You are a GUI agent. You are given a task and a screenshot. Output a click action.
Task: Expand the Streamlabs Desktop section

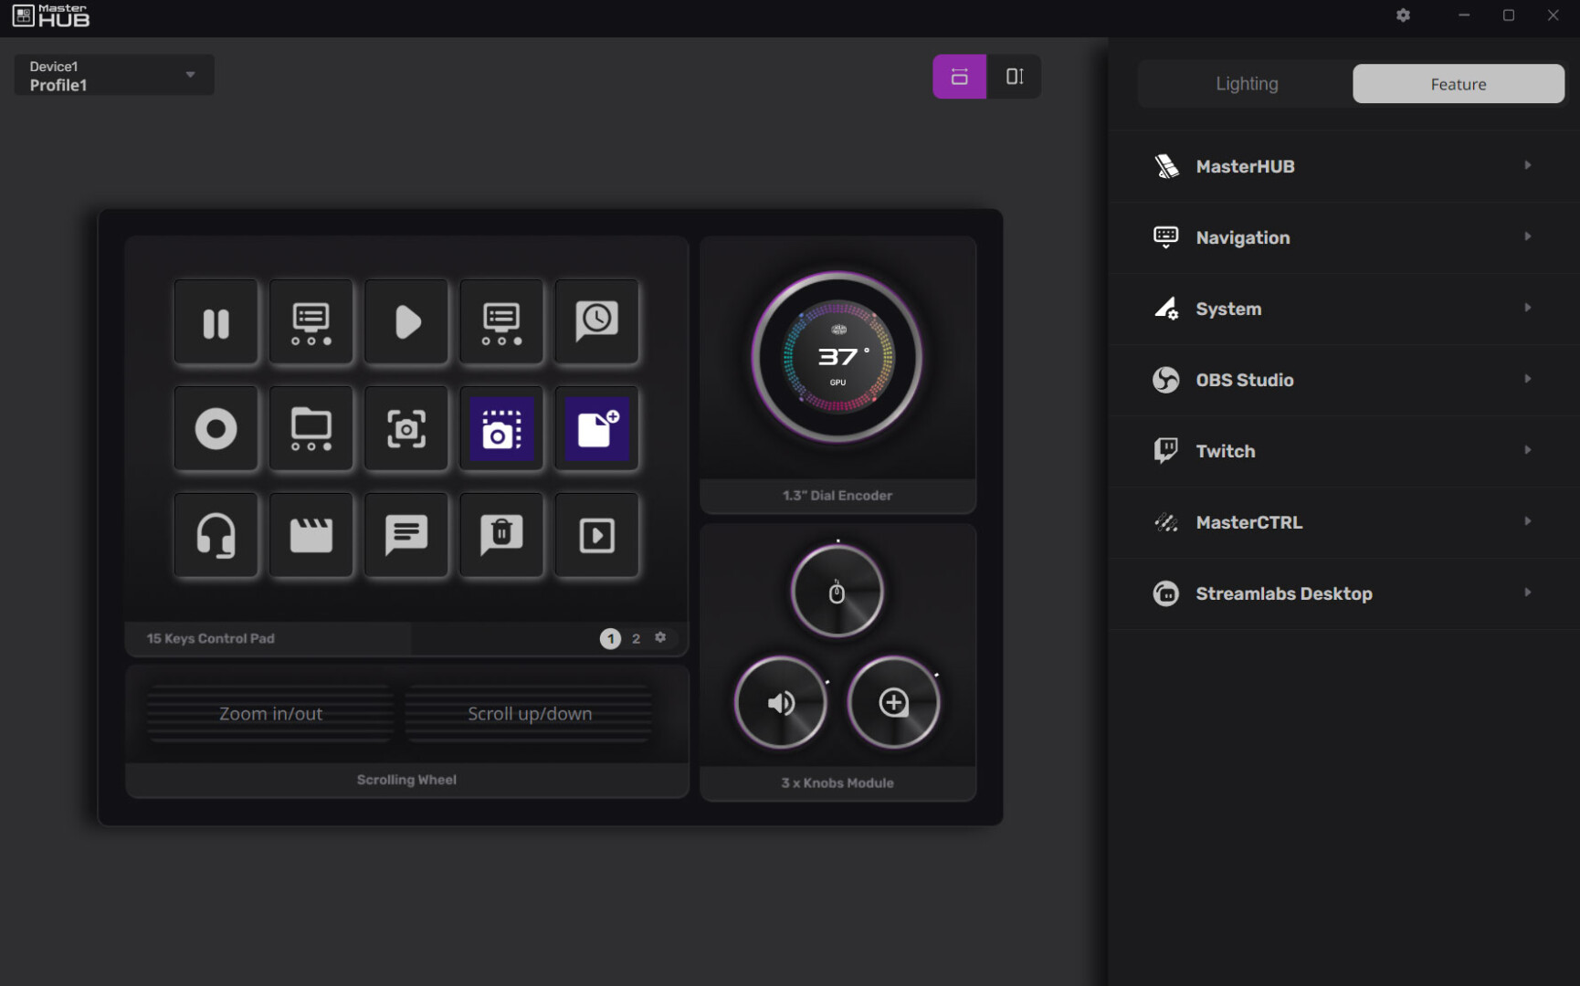tap(1343, 593)
